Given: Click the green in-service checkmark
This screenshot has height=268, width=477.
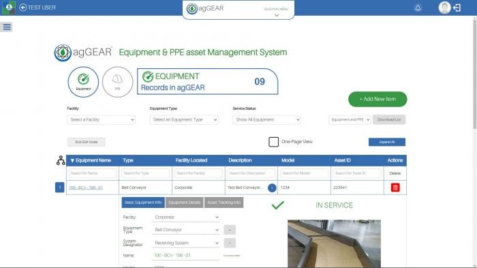Looking at the screenshot, I should (277, 205).
